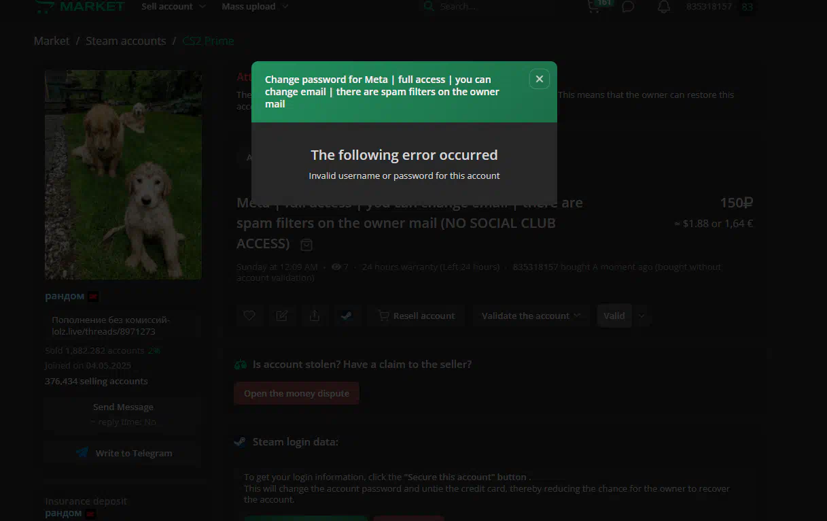This screenshot has width=827, height=521.
Task: Click the 'Steam login data:' heading
Action: pos(296,442)
